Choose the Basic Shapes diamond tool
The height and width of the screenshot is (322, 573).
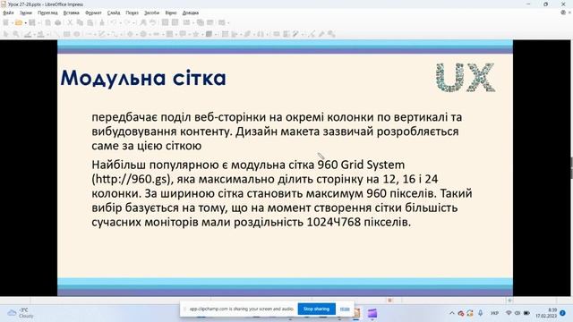pos(130,34)
